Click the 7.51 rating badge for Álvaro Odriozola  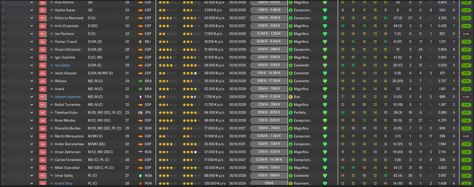tap(466, 50)
